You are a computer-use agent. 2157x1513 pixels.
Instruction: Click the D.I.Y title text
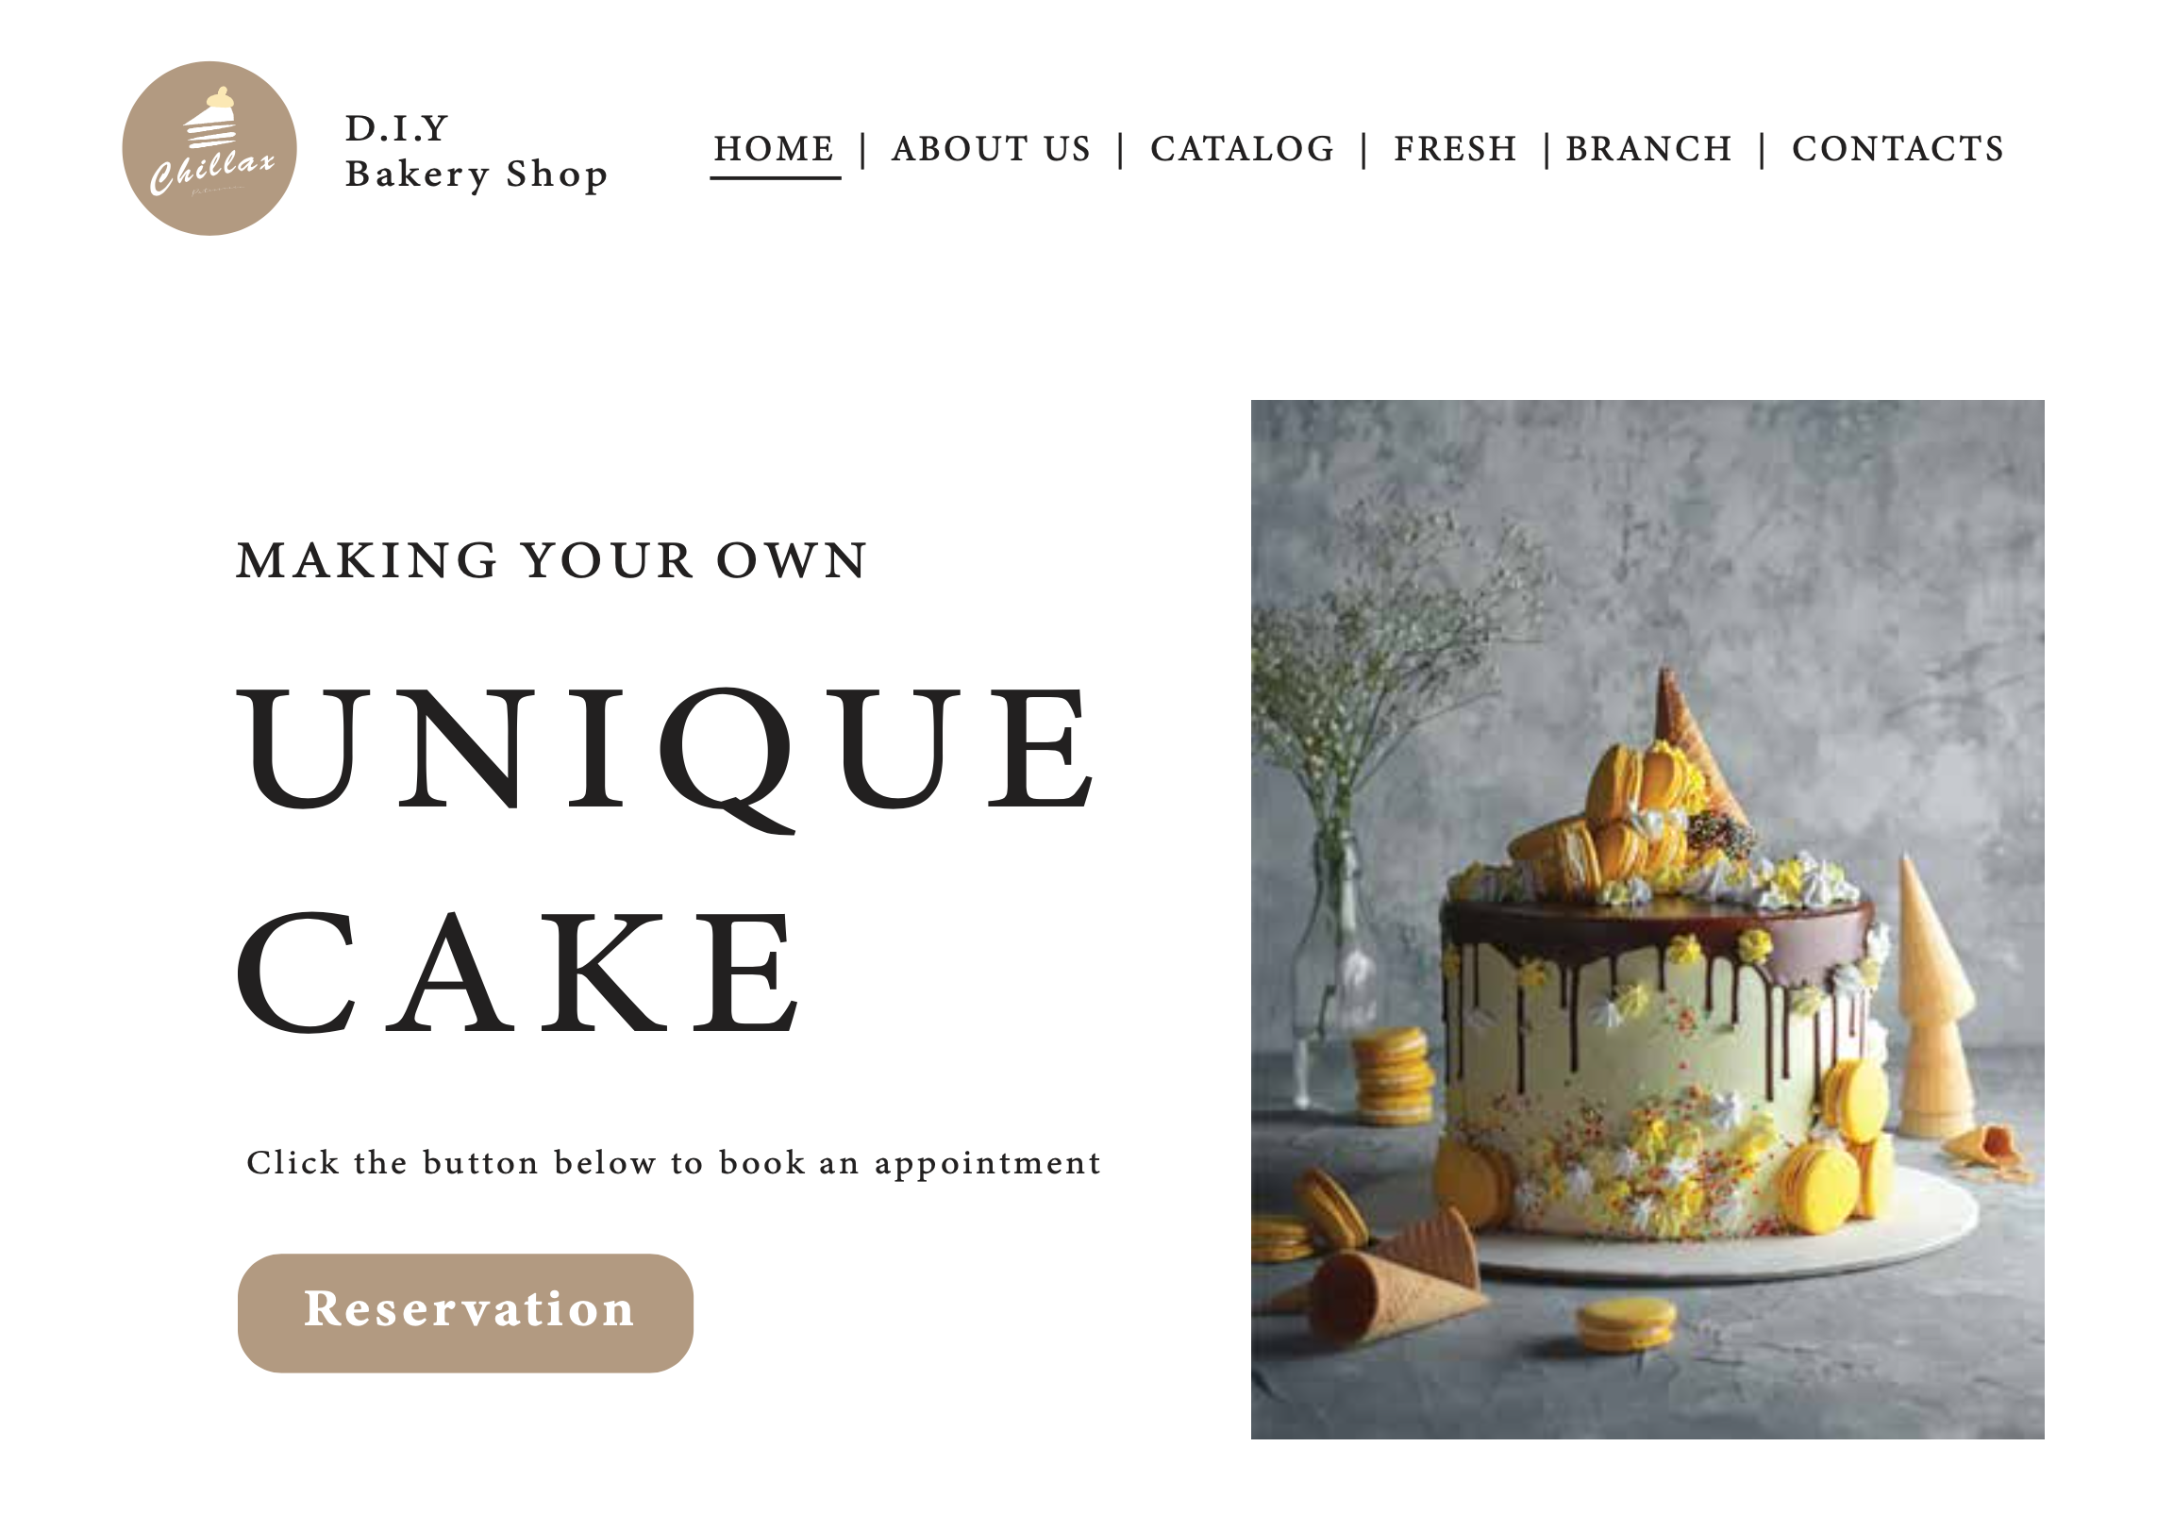396,128
